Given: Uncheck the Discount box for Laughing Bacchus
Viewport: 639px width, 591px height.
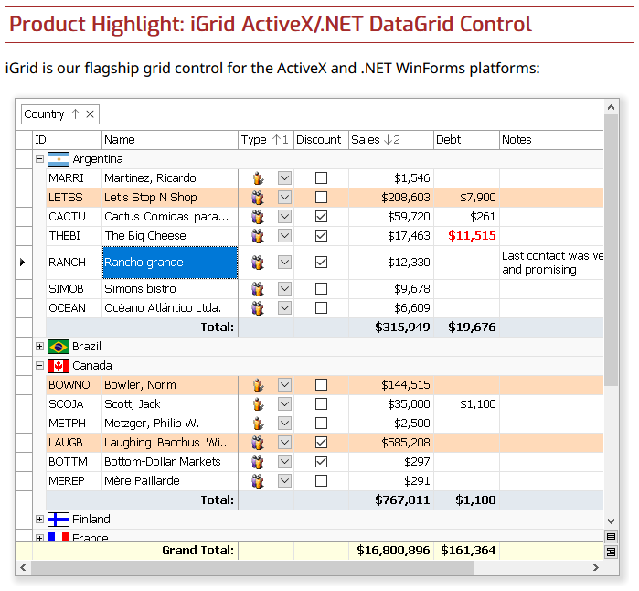Looking at the screenshot, I should (321, 443).
